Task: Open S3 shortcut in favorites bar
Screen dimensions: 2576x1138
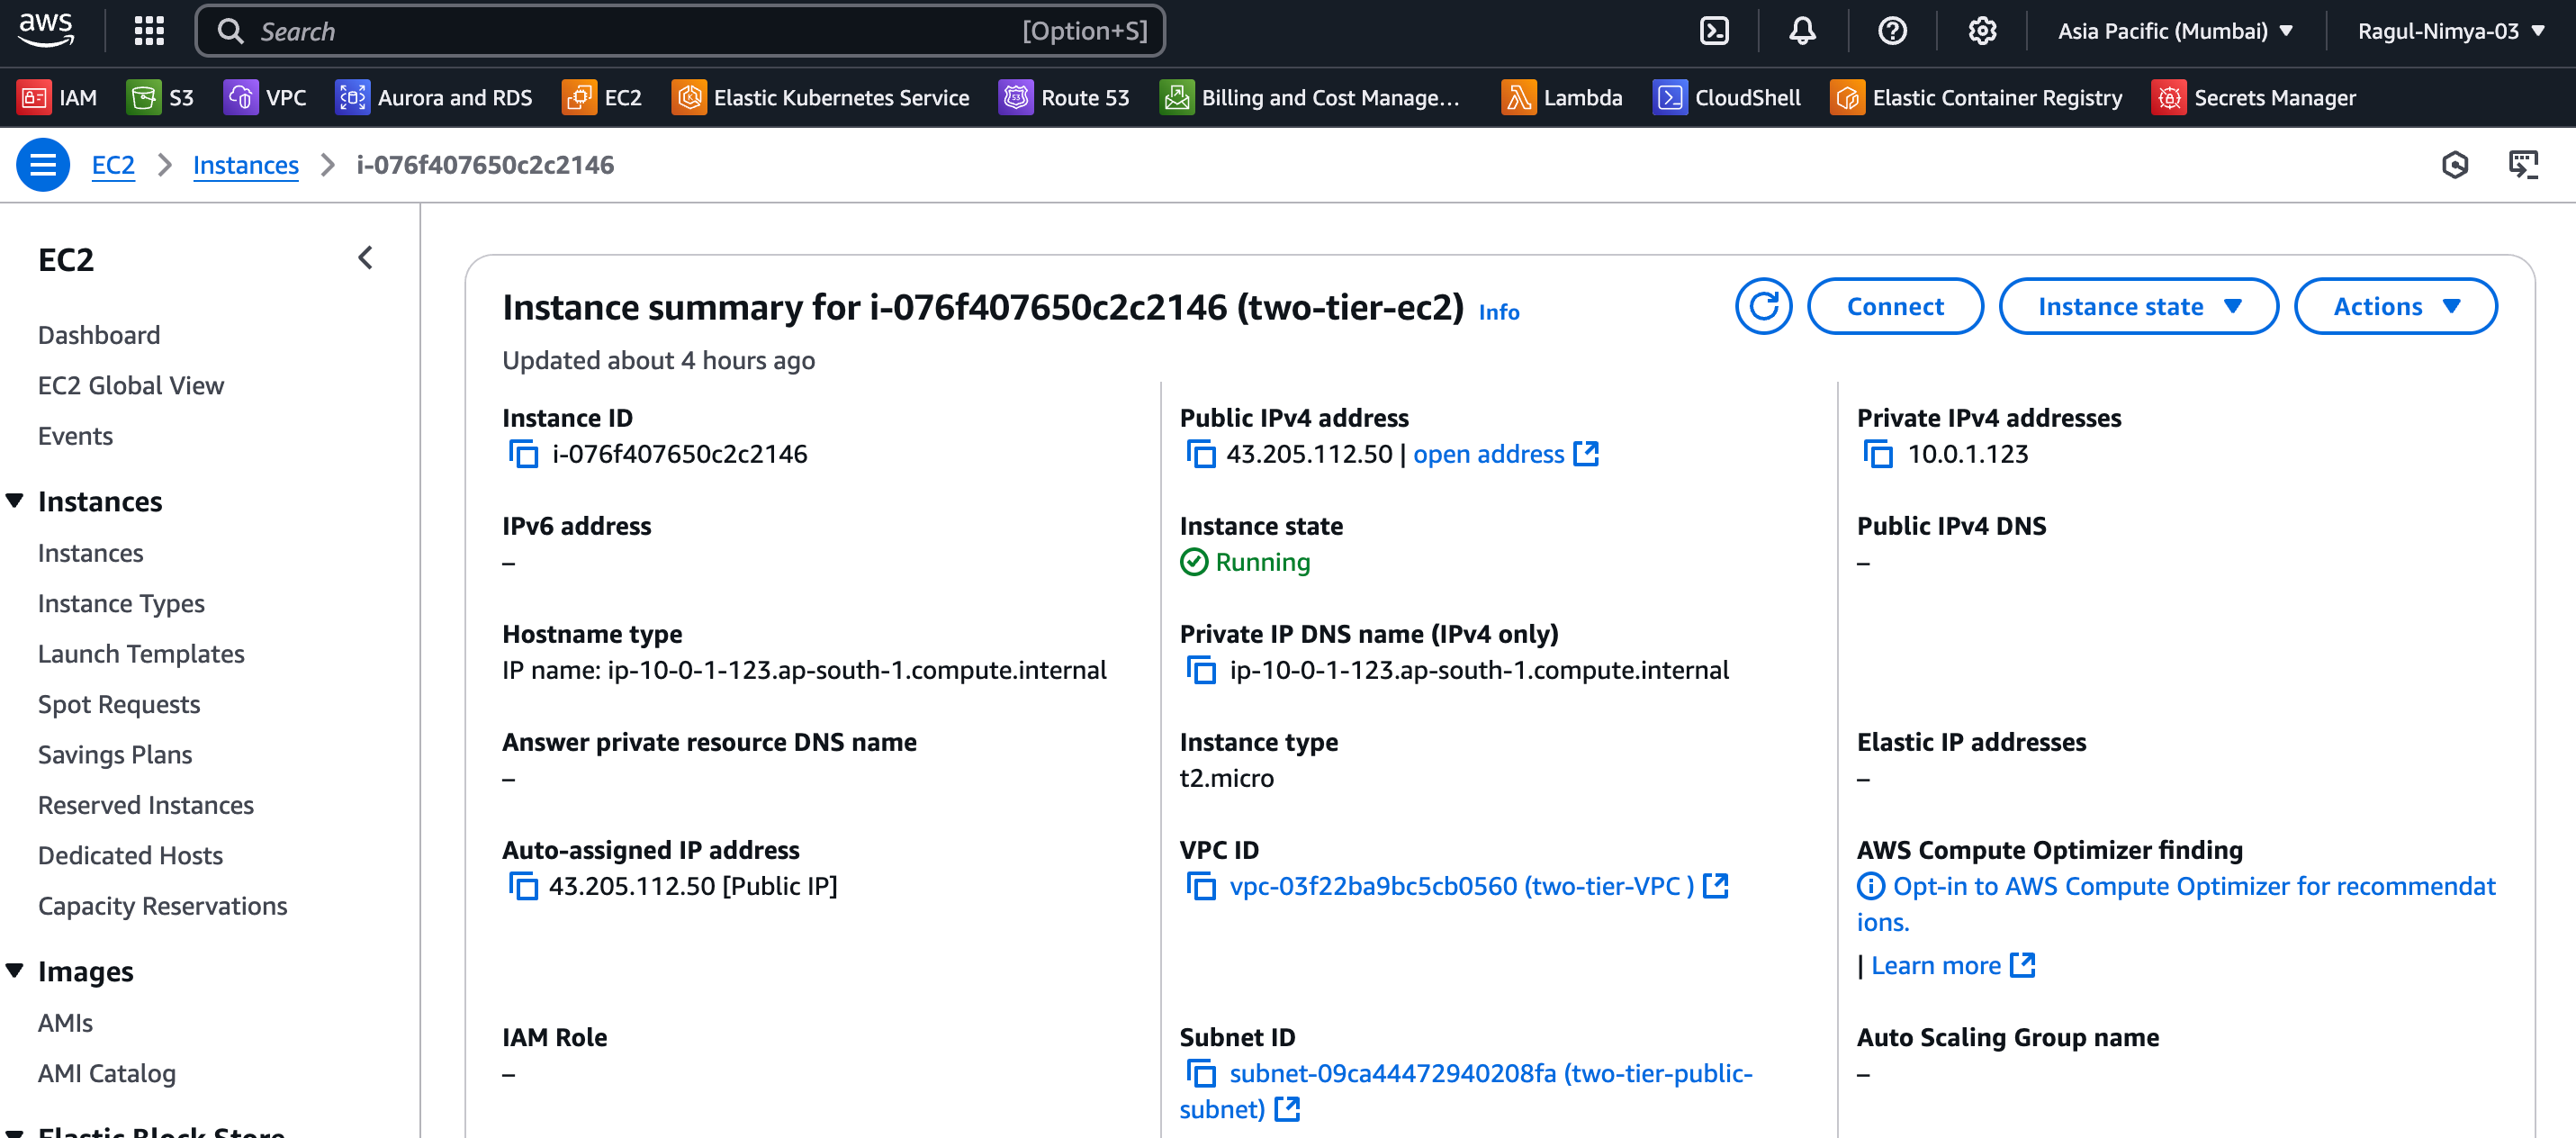Action: (x=160, y=97)
